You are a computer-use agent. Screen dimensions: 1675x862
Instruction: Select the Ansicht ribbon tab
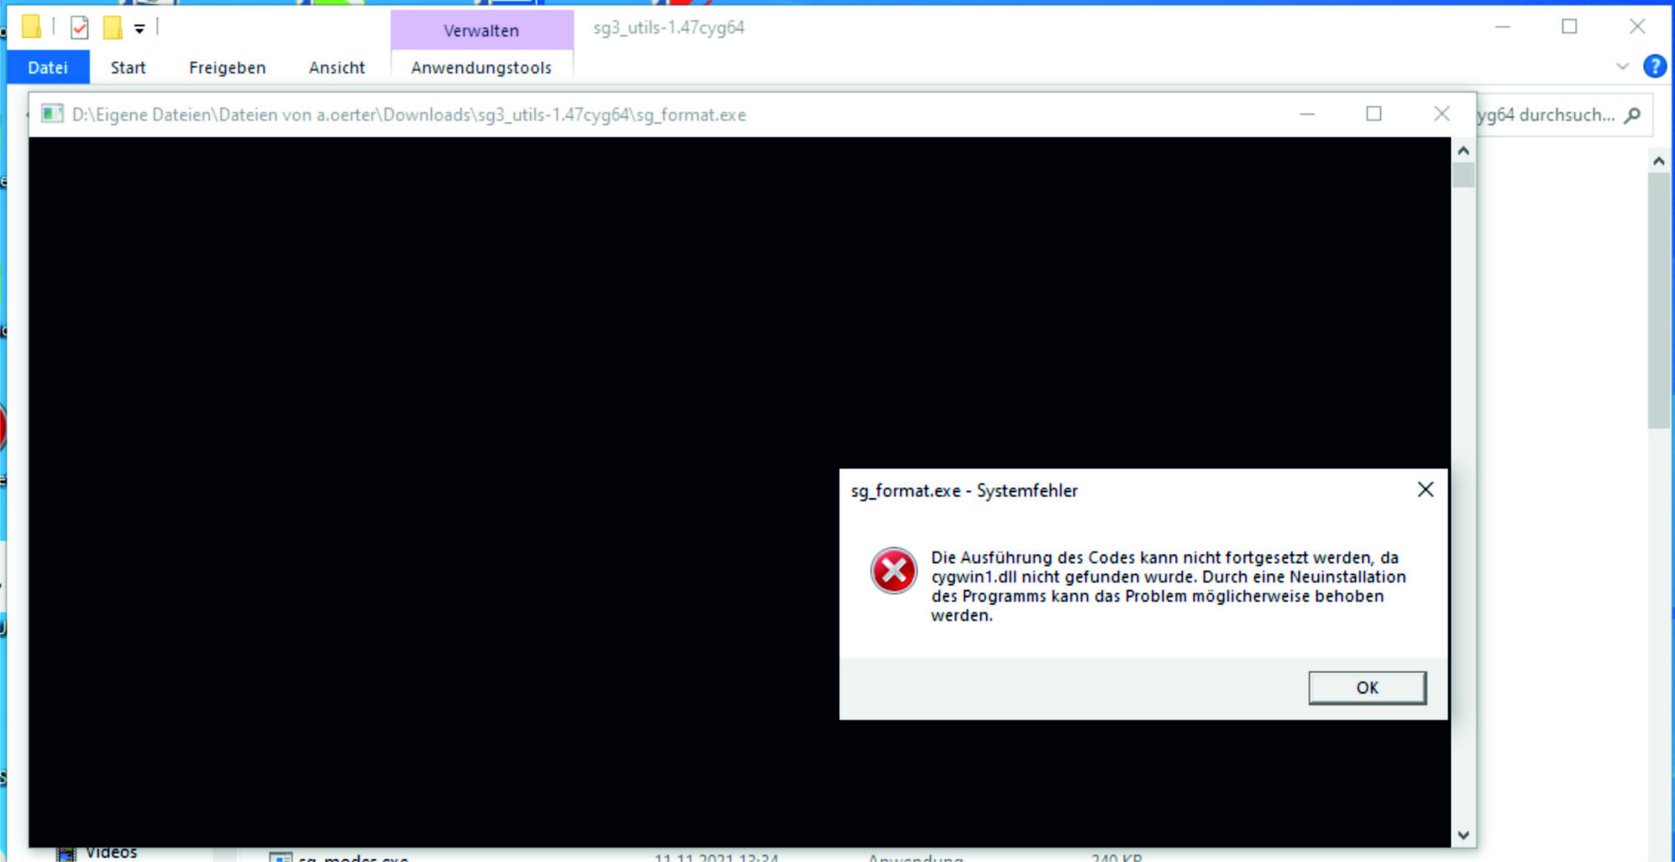(336, 67)
